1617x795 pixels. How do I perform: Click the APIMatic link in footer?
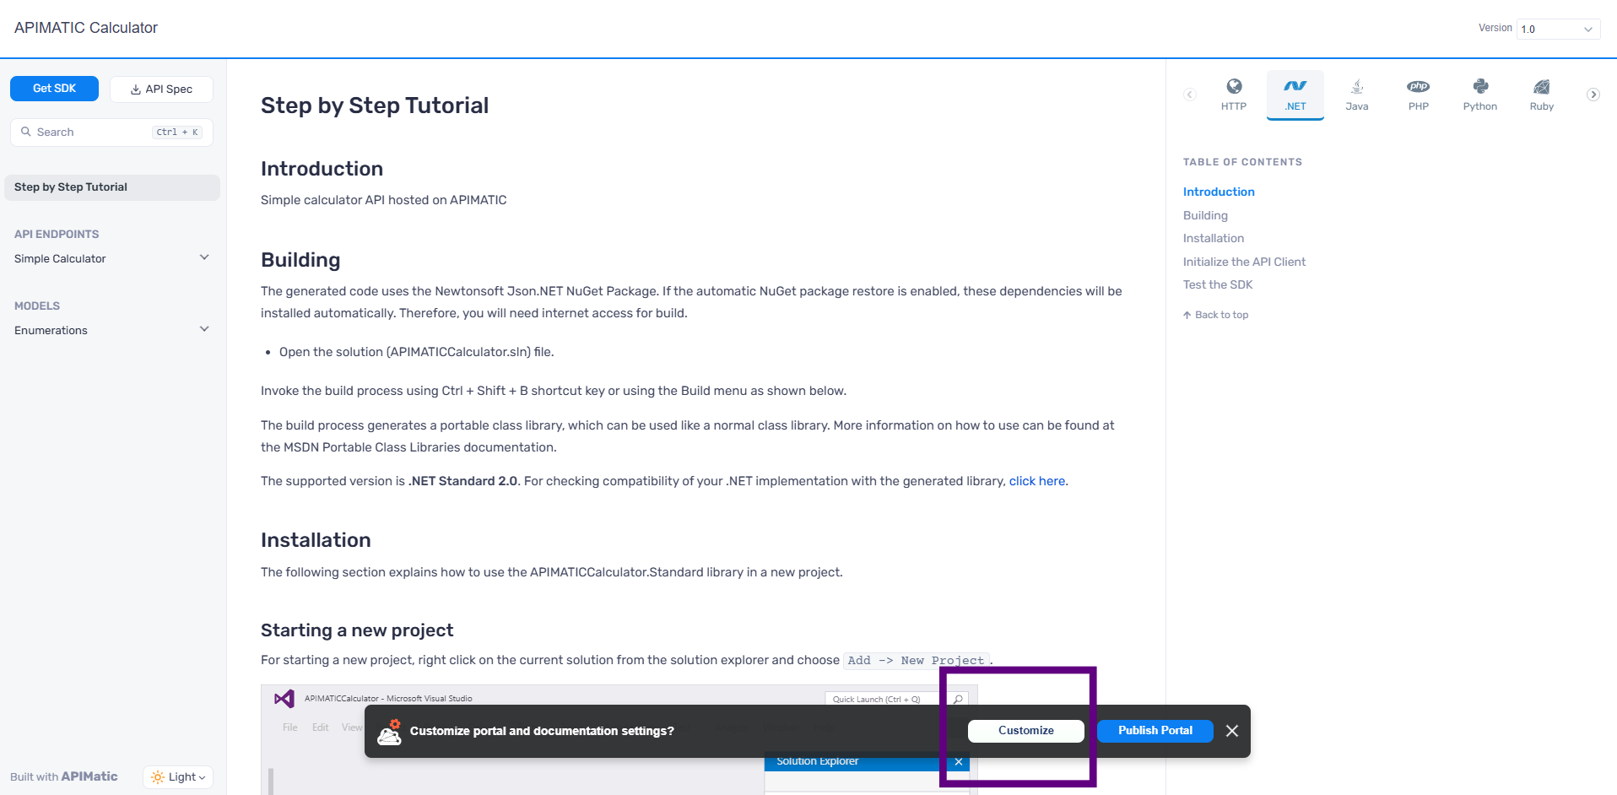tap(89, 776)
